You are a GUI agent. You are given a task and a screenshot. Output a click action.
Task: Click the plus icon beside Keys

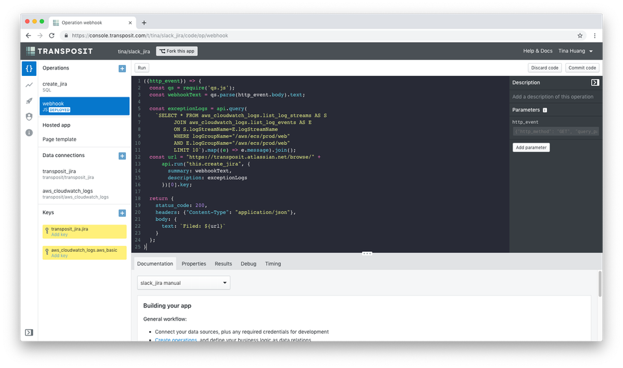click(x=122, y=213)
